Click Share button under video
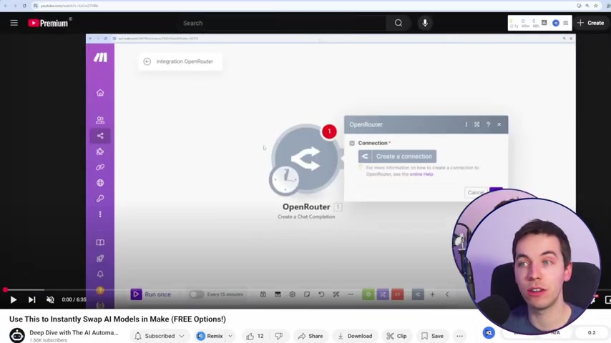 point(311,336)
